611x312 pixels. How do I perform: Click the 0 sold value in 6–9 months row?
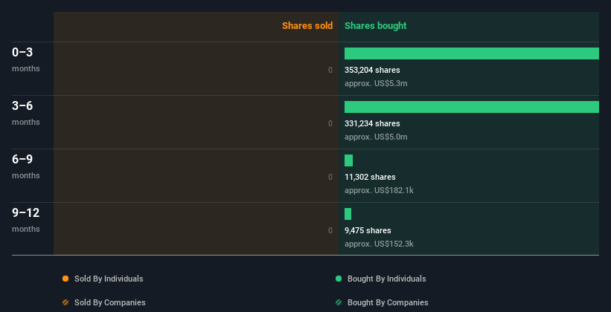[330, 177]
